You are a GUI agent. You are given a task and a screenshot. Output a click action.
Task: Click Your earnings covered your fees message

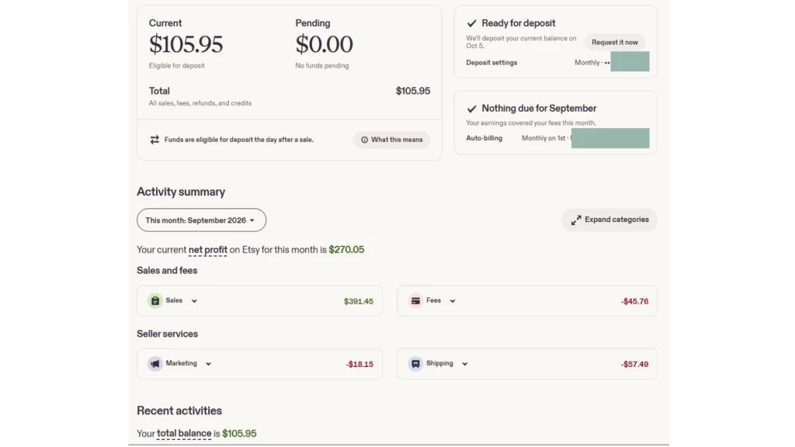531,123
